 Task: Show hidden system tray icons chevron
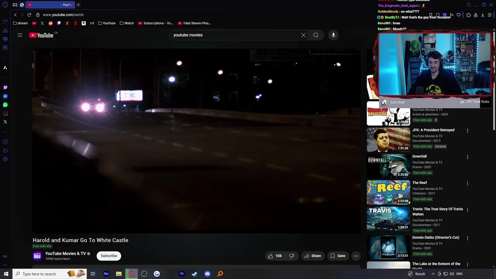(x=433, y=274)
